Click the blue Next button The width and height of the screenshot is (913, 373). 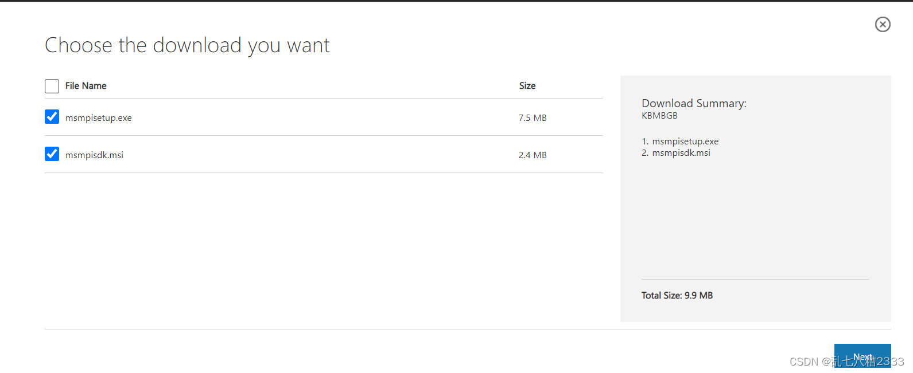click(863, 356)
